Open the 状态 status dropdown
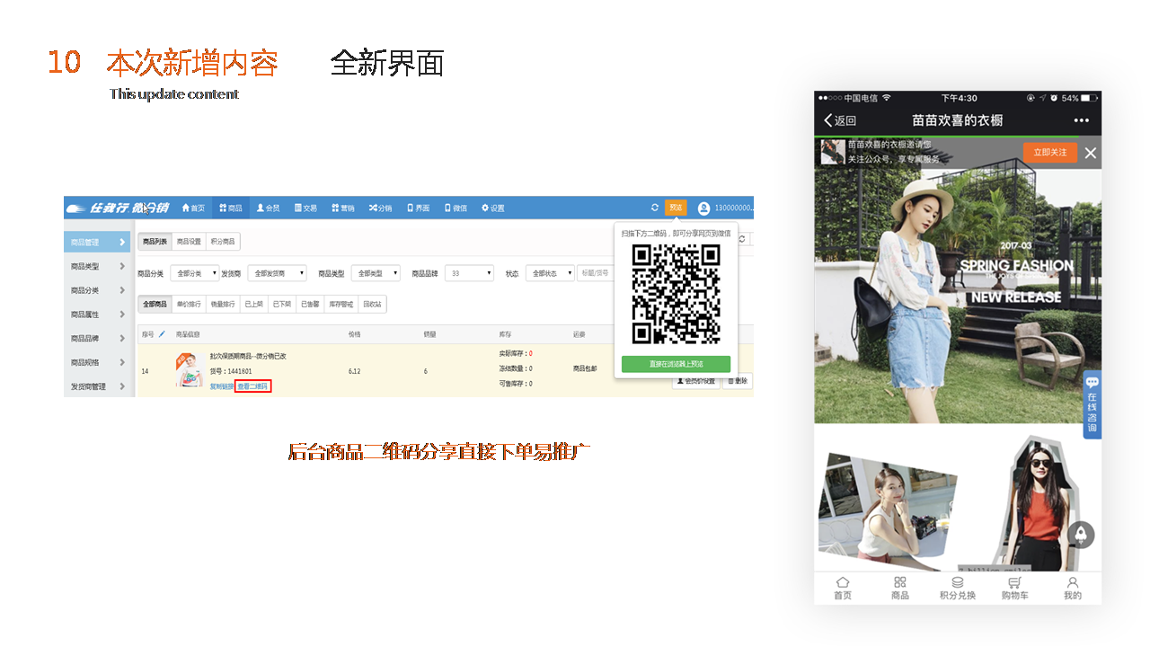 pos(550,273)
